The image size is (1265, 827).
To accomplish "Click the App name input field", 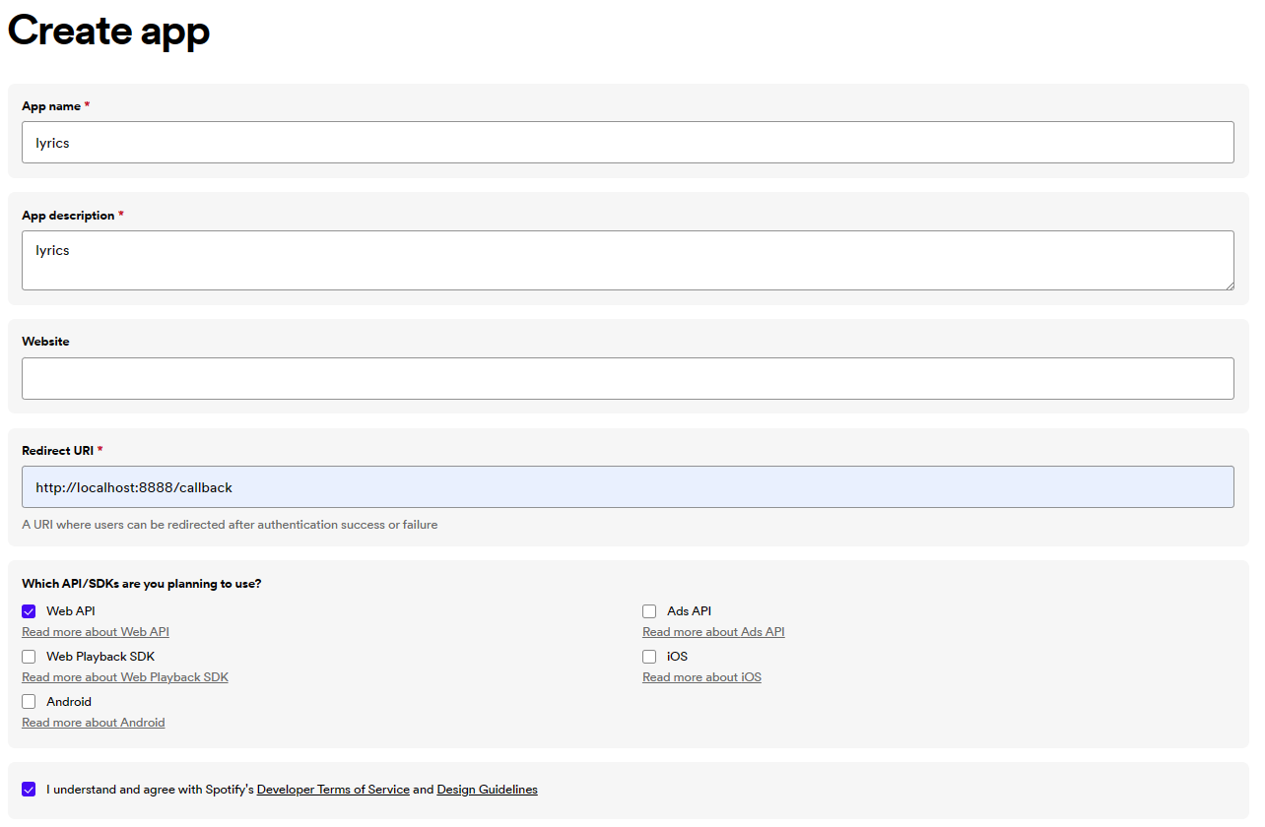I will 628,143.
